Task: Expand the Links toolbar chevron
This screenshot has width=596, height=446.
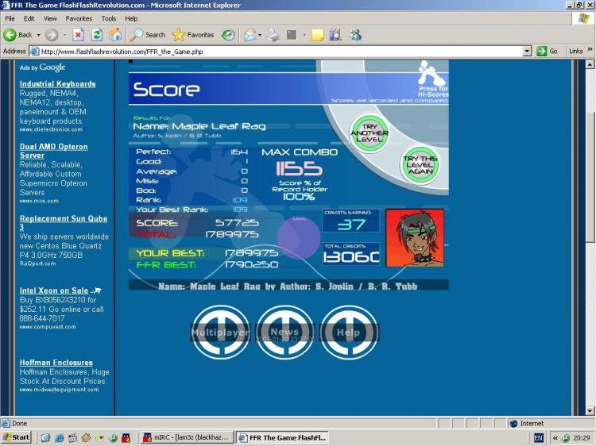Action: (590, 51)
